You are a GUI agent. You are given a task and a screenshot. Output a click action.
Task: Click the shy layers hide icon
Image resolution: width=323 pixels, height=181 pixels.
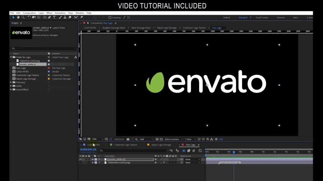(x=184, y=150)
